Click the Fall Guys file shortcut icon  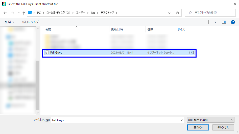47,53
